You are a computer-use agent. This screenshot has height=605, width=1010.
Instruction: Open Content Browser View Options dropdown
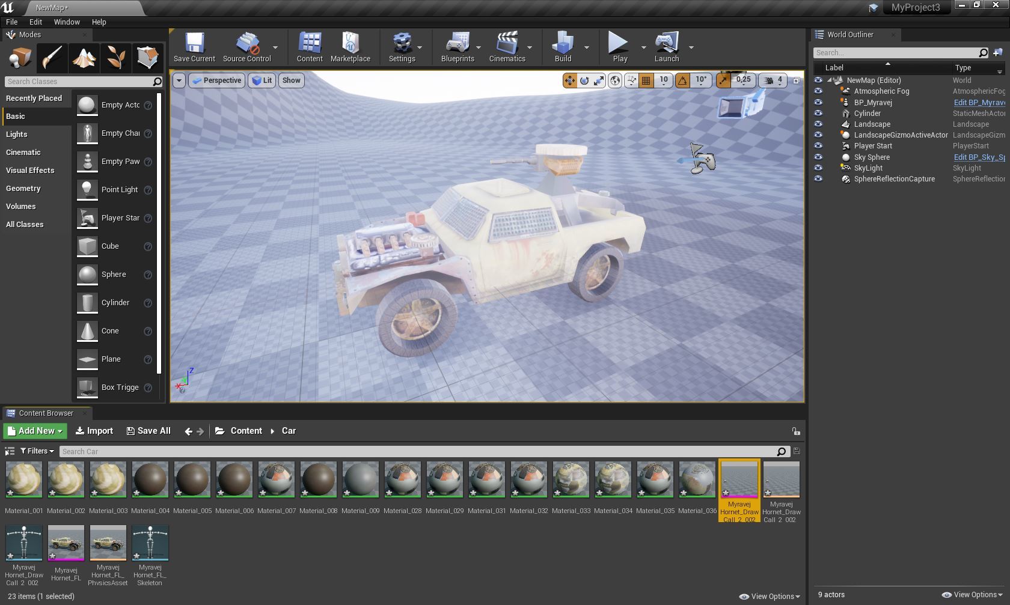point(770,597)
